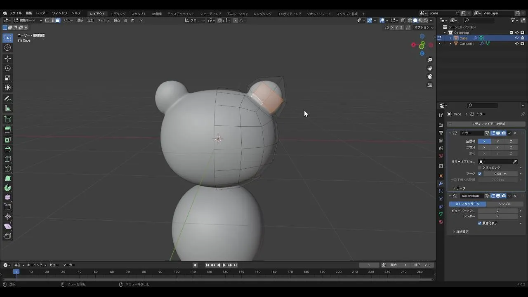This screenshot has width=528, height=297.
Task: Expand the Cube tree item
Action: click(450, 38)
